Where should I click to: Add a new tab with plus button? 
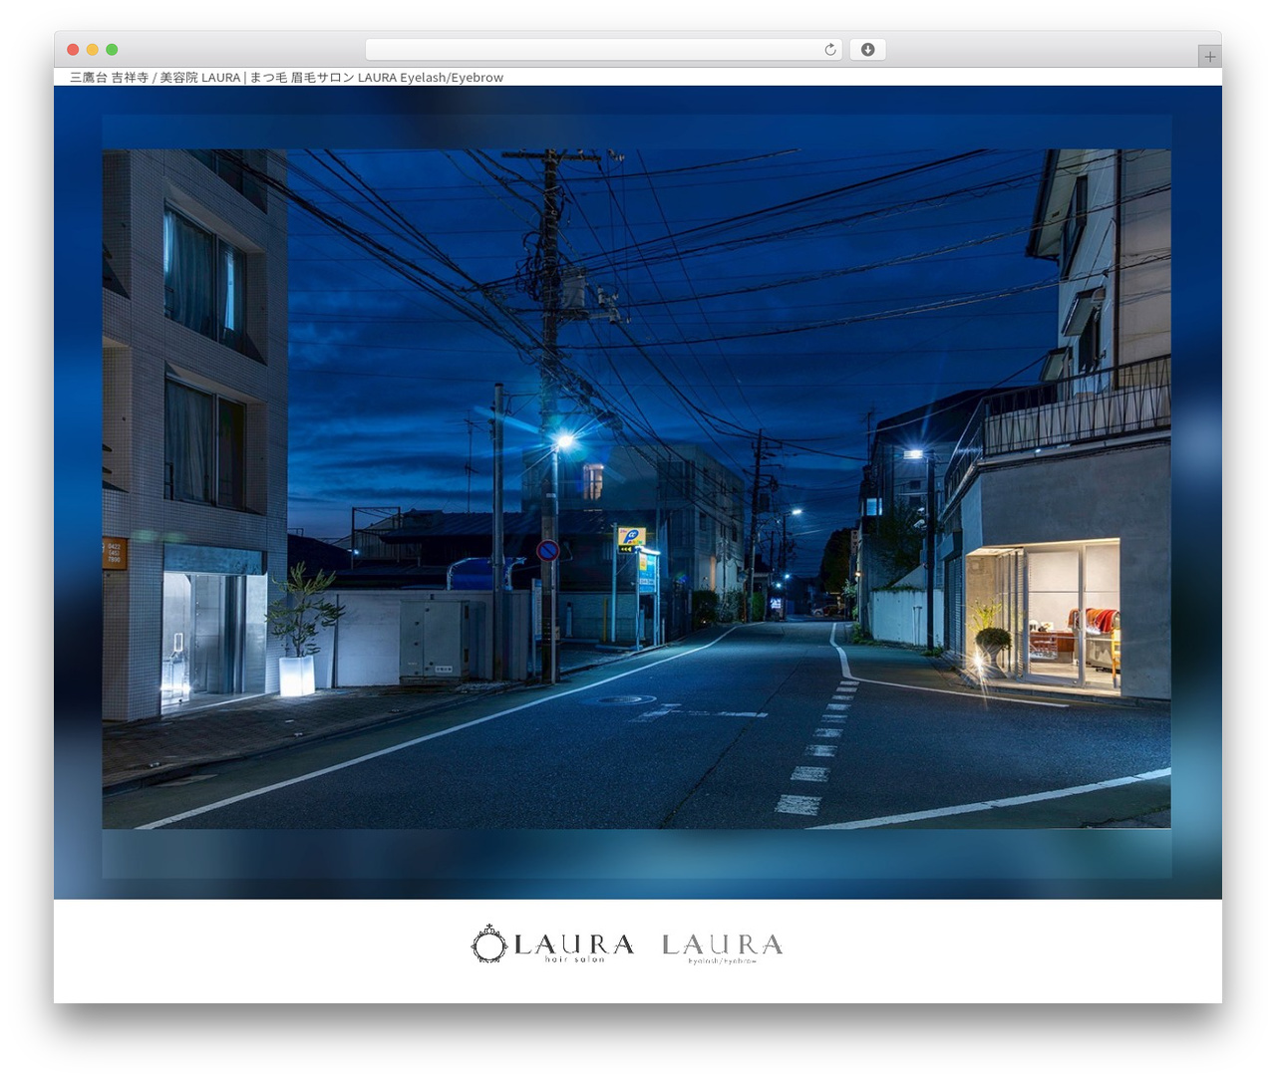click(1209, 57)
